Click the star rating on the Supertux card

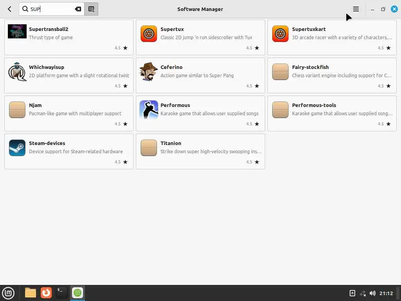pyautogui.click(x=257, y=48)
